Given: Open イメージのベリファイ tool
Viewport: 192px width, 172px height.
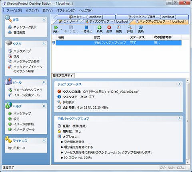Looking at the screenshot, I should pyautogui.click(x=28, y=90).
